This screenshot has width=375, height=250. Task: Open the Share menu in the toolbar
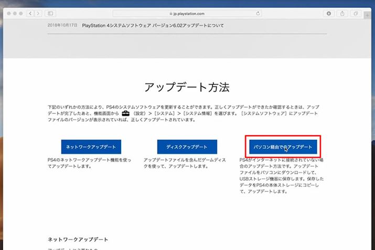[x=344, y=13]
